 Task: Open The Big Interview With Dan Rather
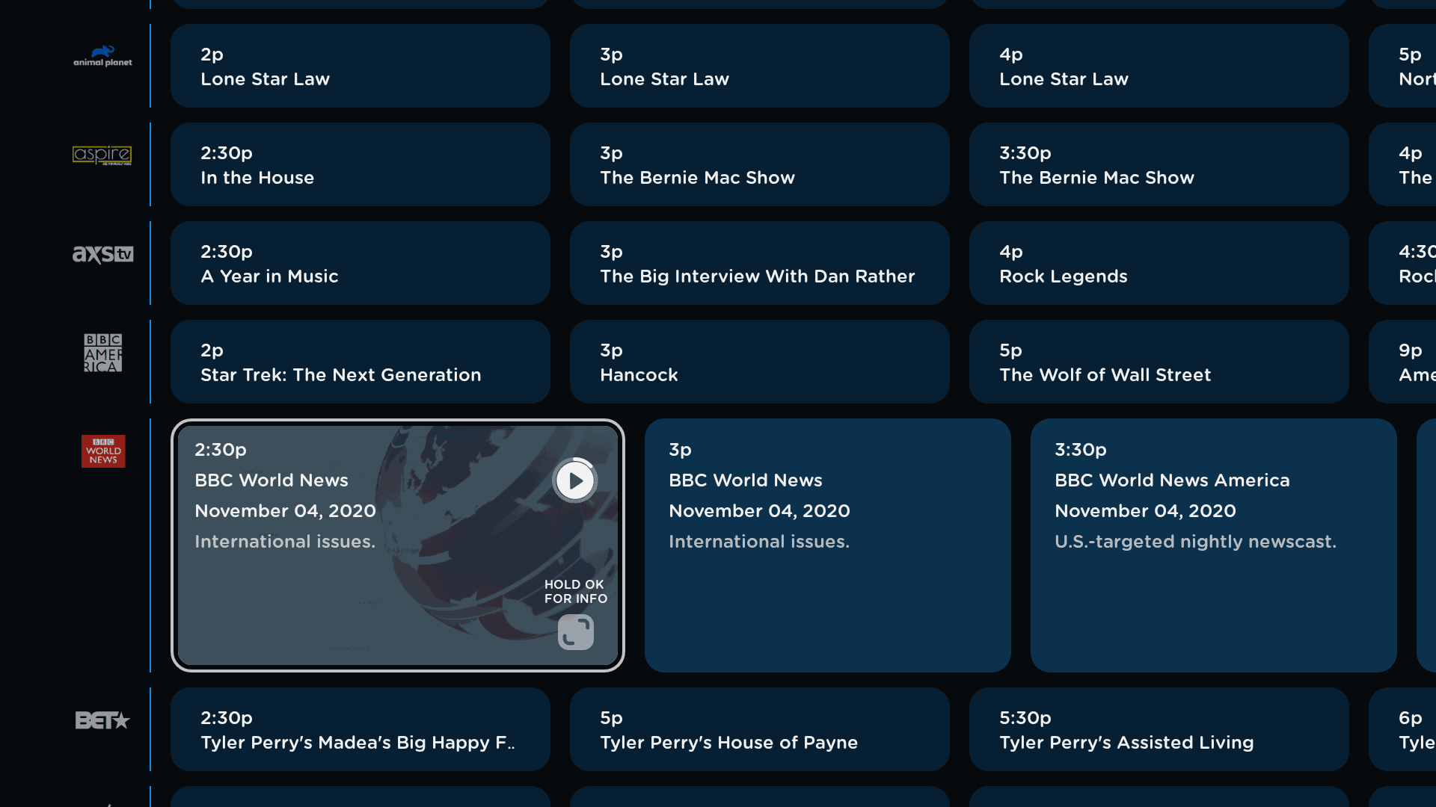[x=760, y=263]
